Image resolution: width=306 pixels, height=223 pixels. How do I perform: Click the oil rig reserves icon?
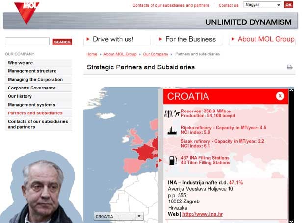click(x=172, y=113)
